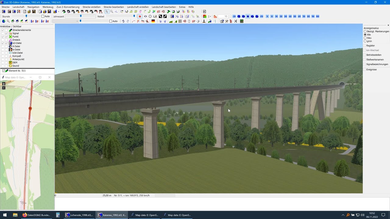Open the Werkzeug menu
This screenshot has height=219, width=390.
pos(48,7)
